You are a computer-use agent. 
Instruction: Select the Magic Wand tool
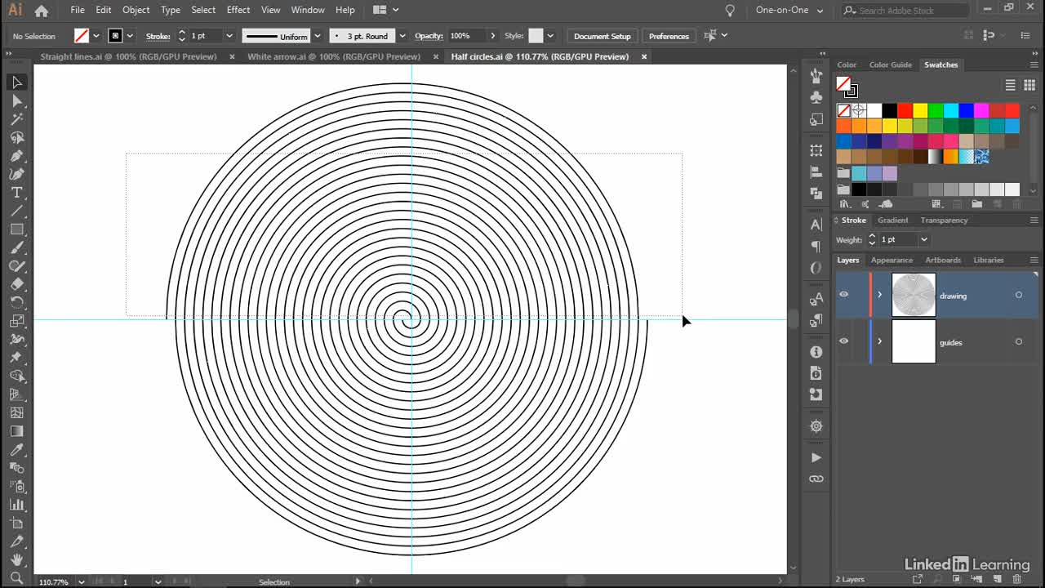pos(16,119)
